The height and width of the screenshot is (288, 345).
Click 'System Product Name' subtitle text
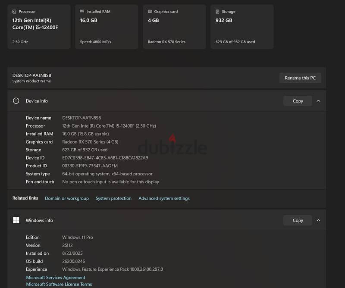point(31,81)
